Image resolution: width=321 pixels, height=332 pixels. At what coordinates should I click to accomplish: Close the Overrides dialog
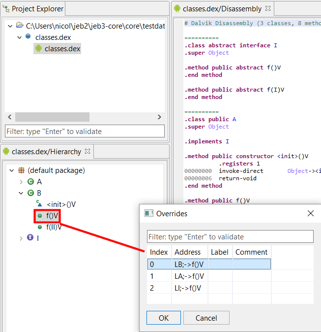pyautogui.click(x=311, y=213)
